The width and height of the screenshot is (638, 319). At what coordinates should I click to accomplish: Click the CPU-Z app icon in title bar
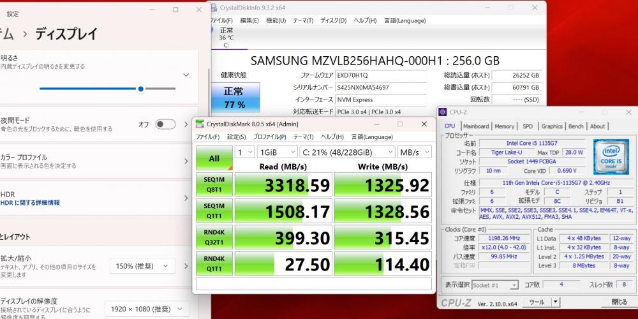[443, 112]
